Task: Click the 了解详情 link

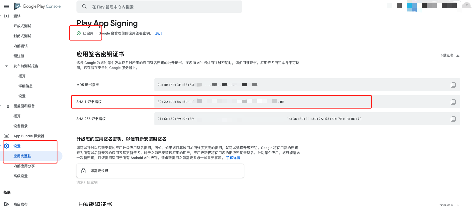Action: 233,158
